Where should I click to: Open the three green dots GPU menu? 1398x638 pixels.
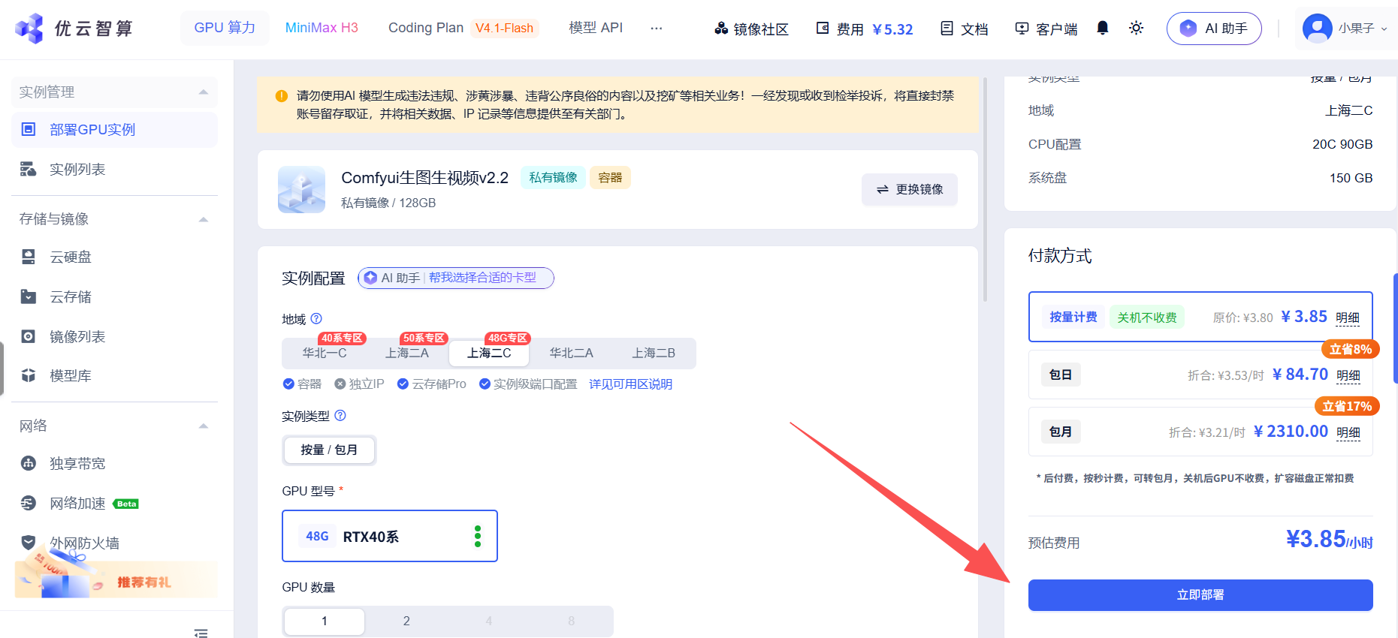pyautogui.click(x=478, y=536)
